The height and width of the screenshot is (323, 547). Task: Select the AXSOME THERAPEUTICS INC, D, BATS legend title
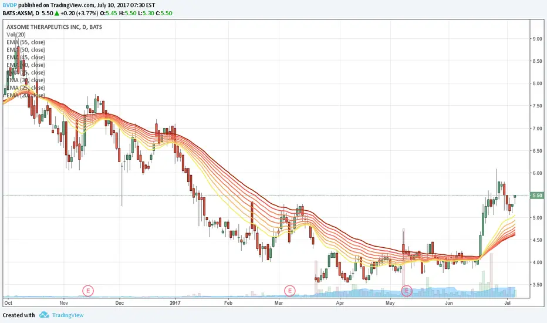point(55,27)
